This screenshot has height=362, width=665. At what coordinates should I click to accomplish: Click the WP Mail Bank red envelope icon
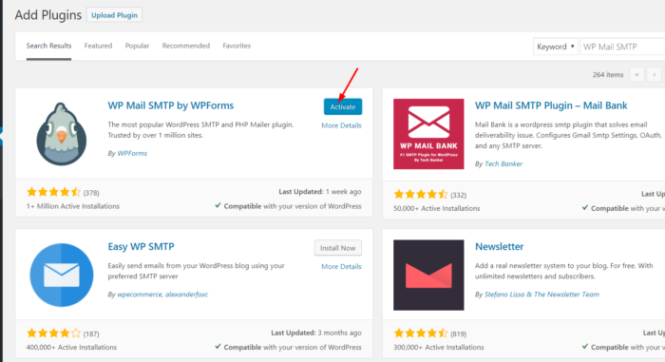(428, 134)
